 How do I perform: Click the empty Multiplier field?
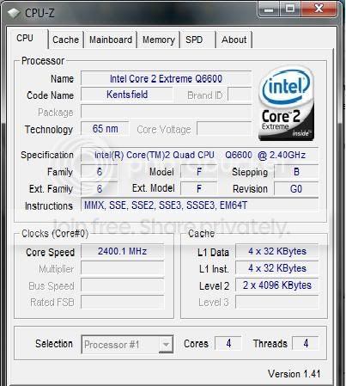tap(123, 268)
